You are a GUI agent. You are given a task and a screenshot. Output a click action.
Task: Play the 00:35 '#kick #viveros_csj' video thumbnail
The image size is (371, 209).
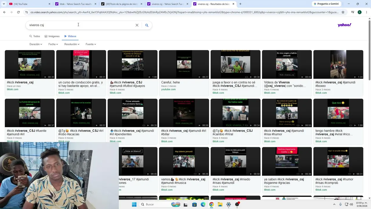[x=30, y=64]
